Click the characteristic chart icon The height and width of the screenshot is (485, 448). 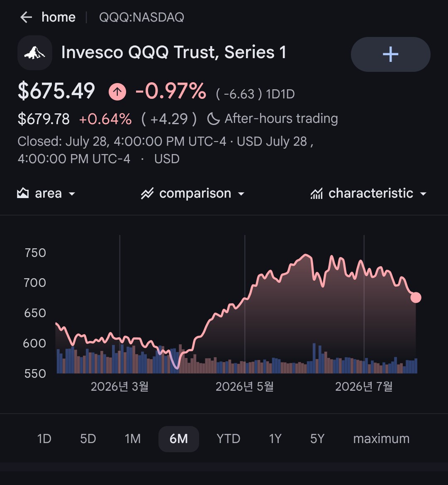317,194
